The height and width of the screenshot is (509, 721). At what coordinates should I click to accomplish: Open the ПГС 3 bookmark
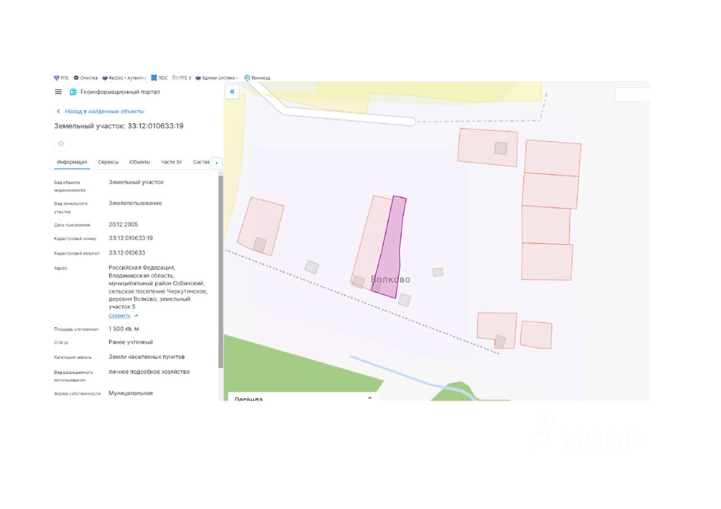(181, 78)
